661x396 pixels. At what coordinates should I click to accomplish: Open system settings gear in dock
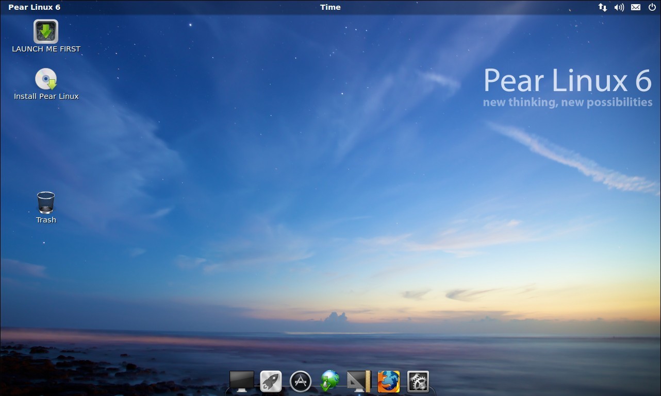click(418, 382)
